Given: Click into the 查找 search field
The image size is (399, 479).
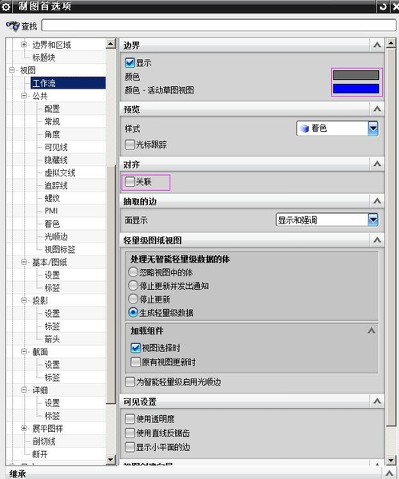Looking at the screenshot, I should [x=219, y=26].
